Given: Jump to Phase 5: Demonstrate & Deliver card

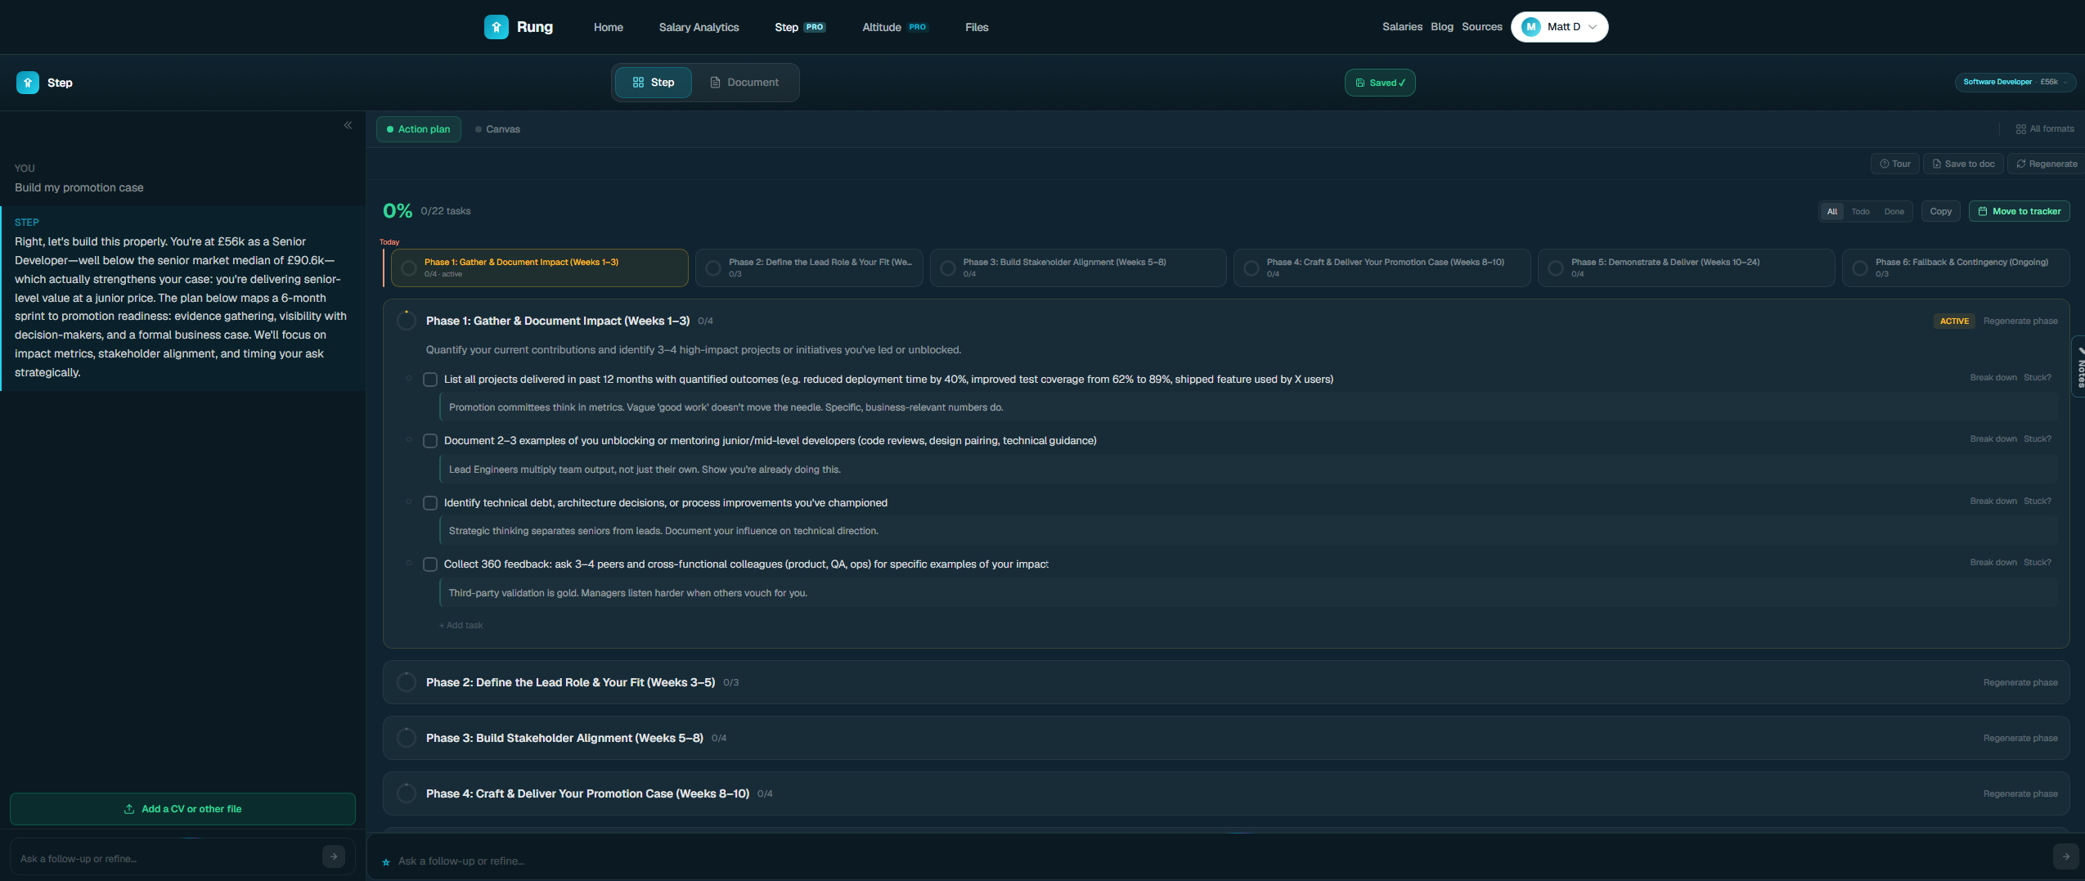Looking at the screenshot, I should [1686, 267].
